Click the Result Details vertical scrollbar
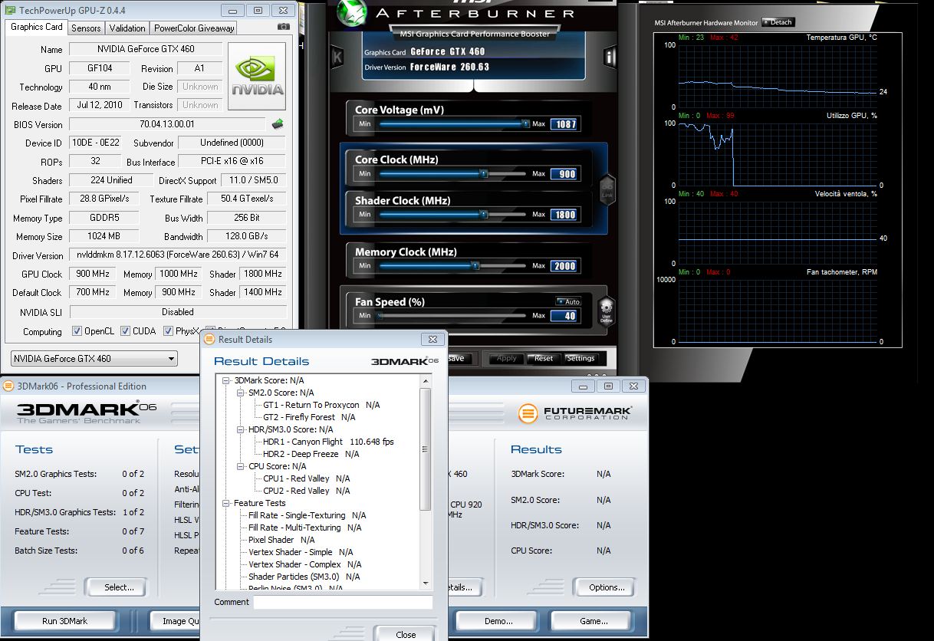Image resolution: width=934 pixels, height=641 pixels. pos(426,482)
